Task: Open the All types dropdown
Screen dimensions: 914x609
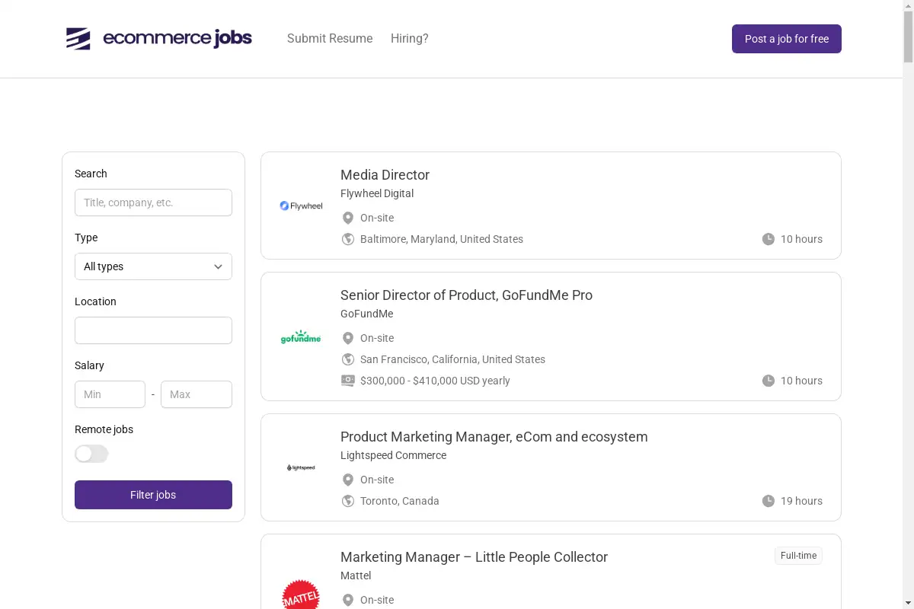Action: tap(153, 266)
